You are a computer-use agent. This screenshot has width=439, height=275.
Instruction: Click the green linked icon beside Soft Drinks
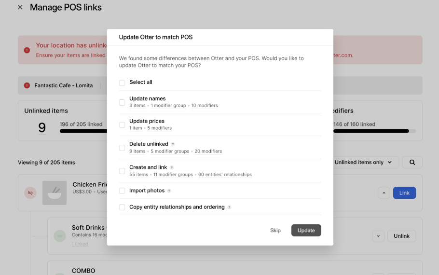[x=60, y=236]
